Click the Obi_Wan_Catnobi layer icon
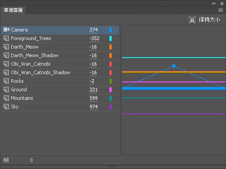The width and height of the screenshot is (226, 169). [6, 64]
